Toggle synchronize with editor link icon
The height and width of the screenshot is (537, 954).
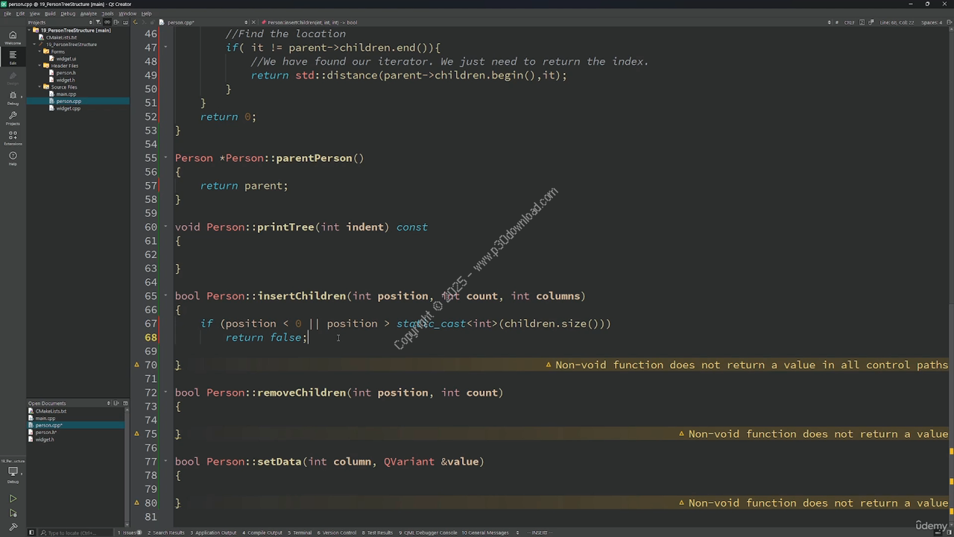pos(107,22)
